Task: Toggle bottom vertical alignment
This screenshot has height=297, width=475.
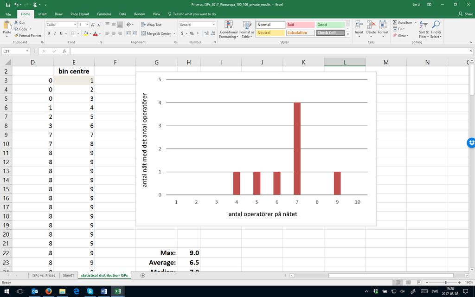Action: (x=120, y=25)
